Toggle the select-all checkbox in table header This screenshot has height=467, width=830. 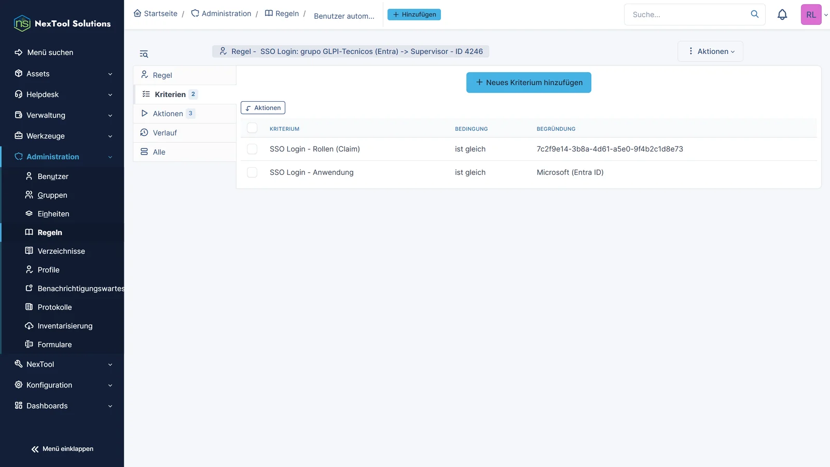pyautogui.click(x=252, y=128)
